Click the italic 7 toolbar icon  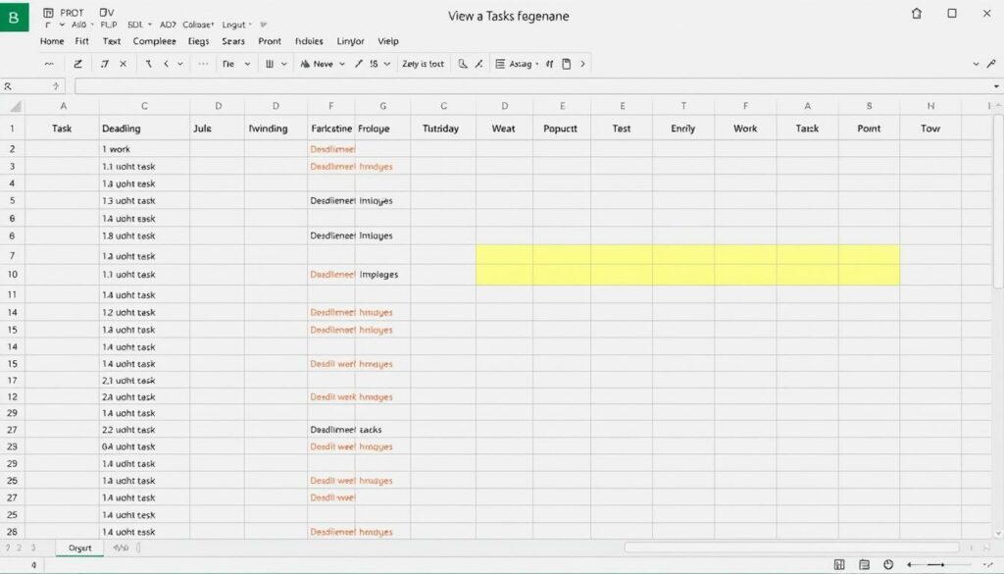tap(104, 64)
